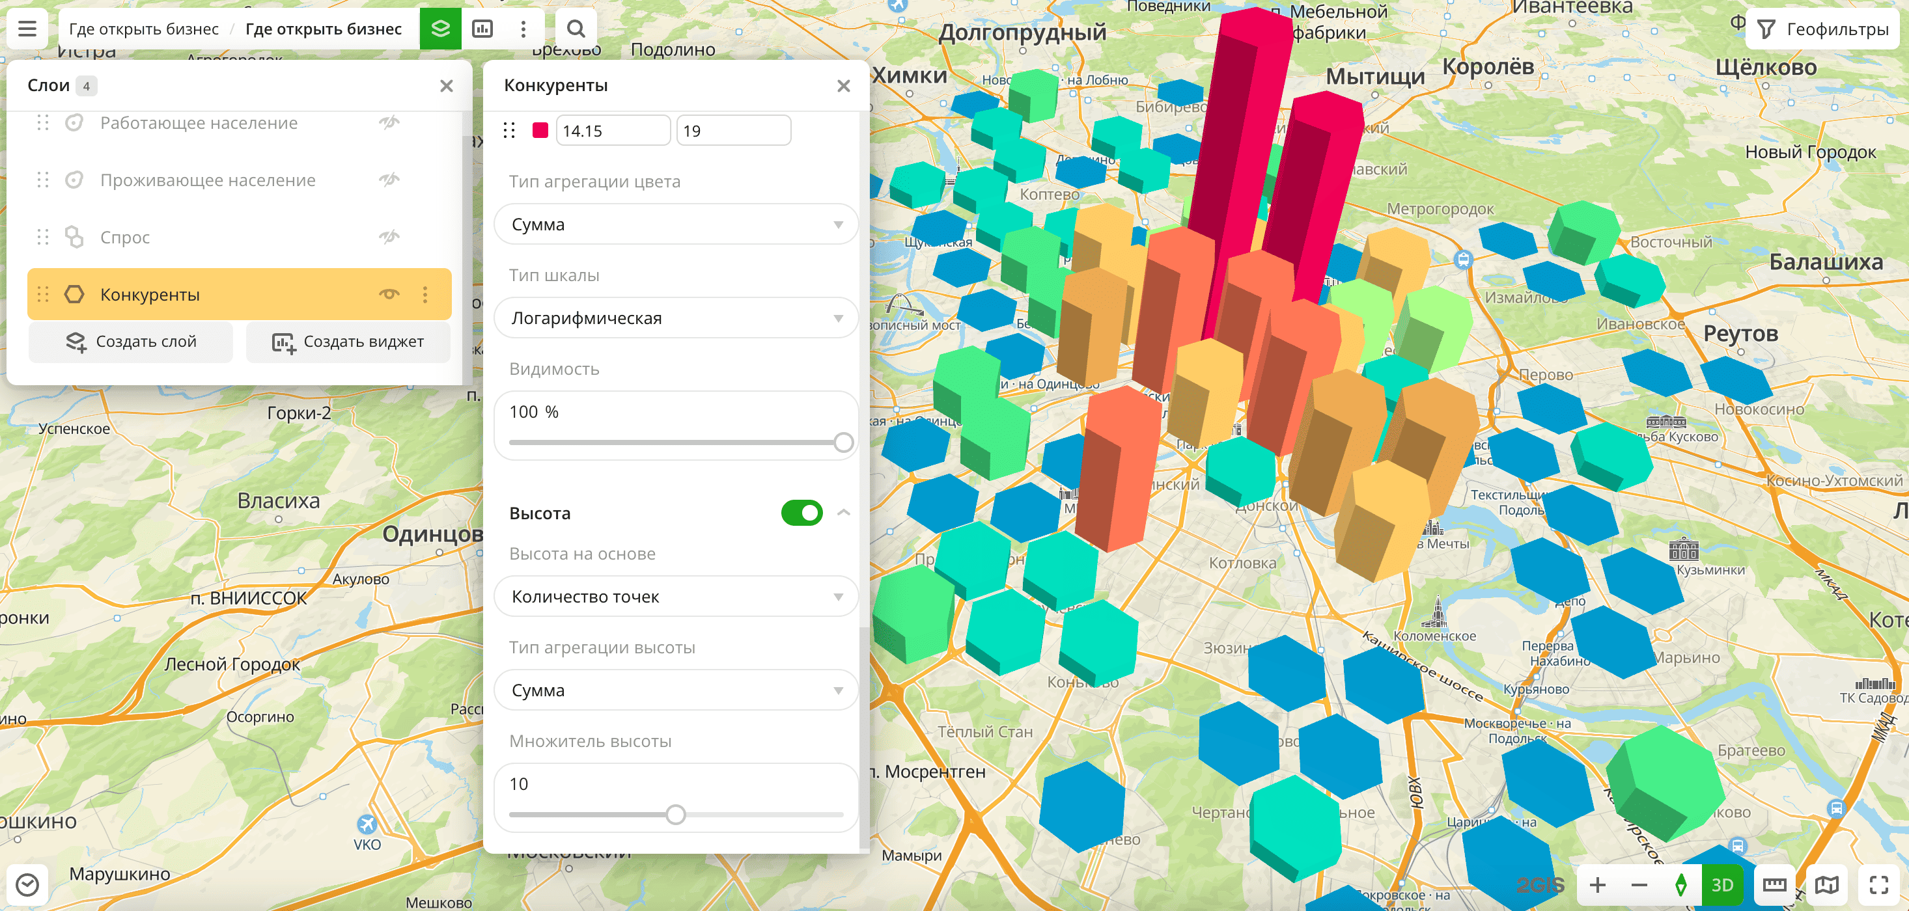The image size is (1909, 911).
Task: Click Создать виджет button
Action: [348, 342]
